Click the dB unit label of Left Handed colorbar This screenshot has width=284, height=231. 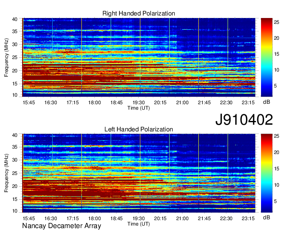pos(266,218)
